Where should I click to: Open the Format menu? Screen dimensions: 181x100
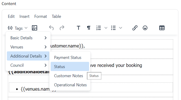41,16
